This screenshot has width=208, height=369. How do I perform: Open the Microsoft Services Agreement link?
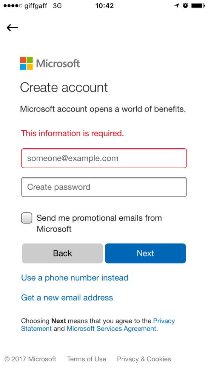pos(111,328)
